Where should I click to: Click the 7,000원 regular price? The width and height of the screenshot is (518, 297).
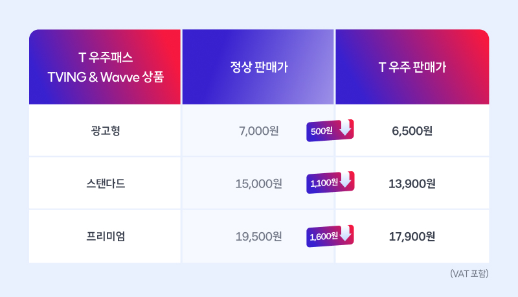point(258,131)
